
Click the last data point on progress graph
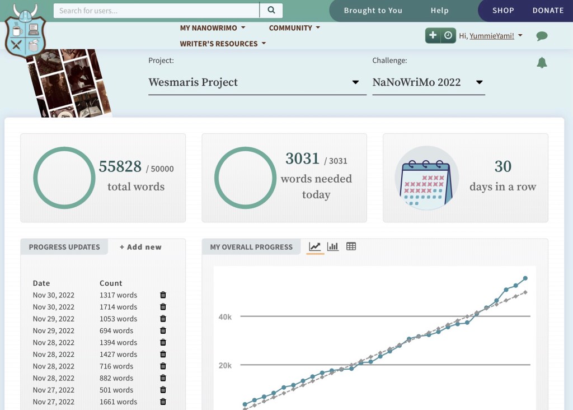click(x=525, y=278)
